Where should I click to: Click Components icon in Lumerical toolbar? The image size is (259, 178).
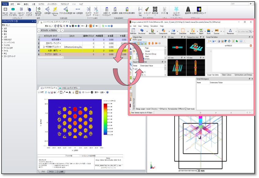click(x=163, y=31)
